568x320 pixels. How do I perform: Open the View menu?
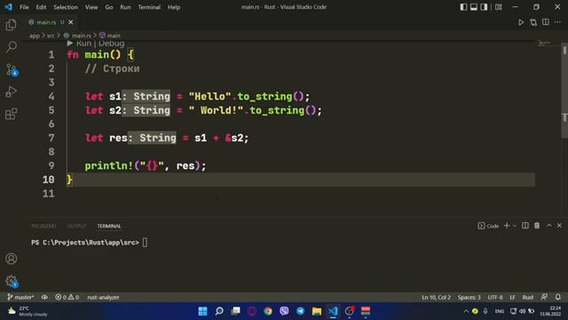[91, 7]
